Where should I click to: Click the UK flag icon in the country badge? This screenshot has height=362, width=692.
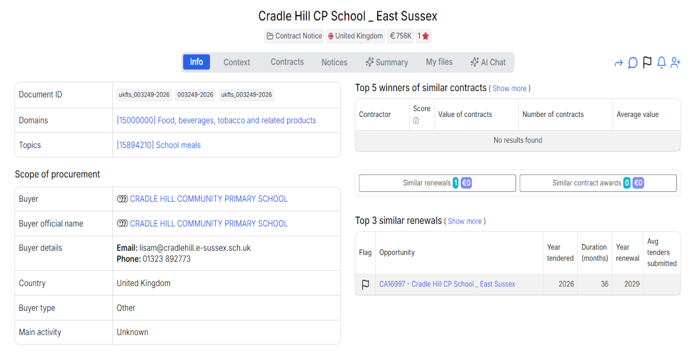coord(329,36)
